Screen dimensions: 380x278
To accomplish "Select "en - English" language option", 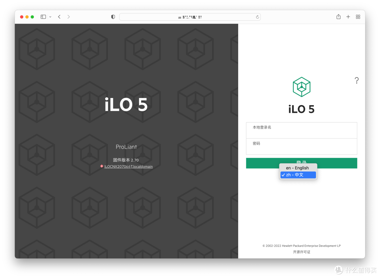I will click(x=298, y=168).
